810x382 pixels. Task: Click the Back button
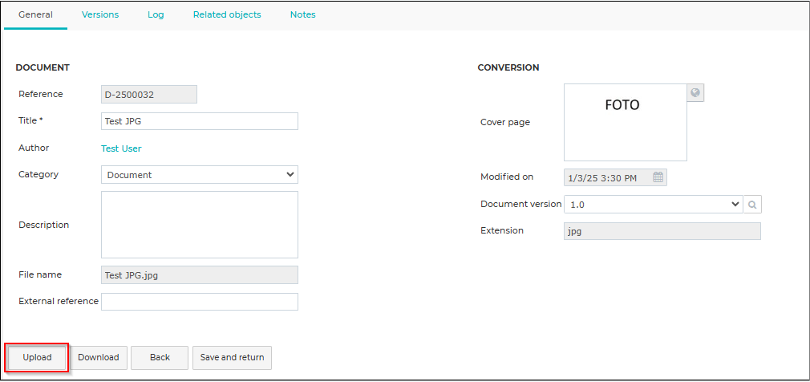[x=160, y=358]
